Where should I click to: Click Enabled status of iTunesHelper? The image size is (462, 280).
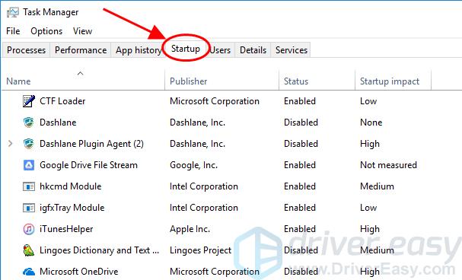pos(300,229)
